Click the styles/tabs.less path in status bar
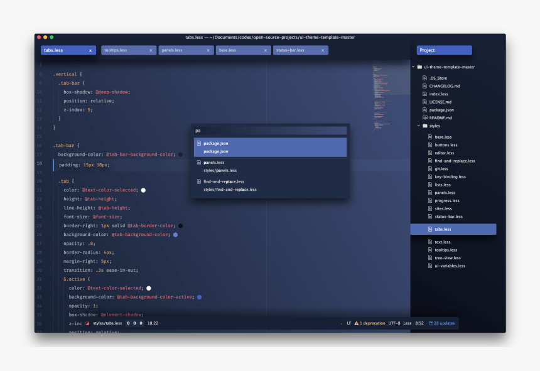This screenshot has width=540, height=371. [x=107, y=323]
